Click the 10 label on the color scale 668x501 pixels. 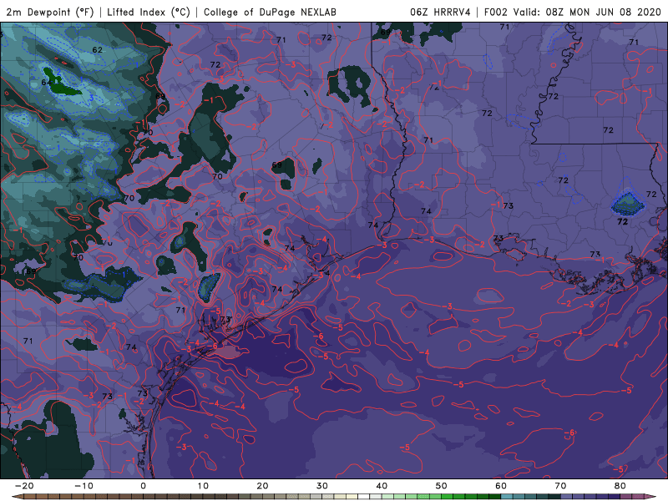[x=203, y=486]
